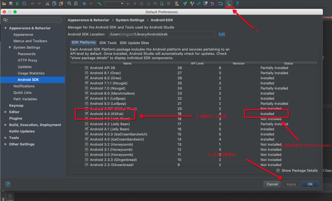This screenshot has width=332, height=201.
Task: Open the Kotlin Updates settings page
Action: click(22, 131)
